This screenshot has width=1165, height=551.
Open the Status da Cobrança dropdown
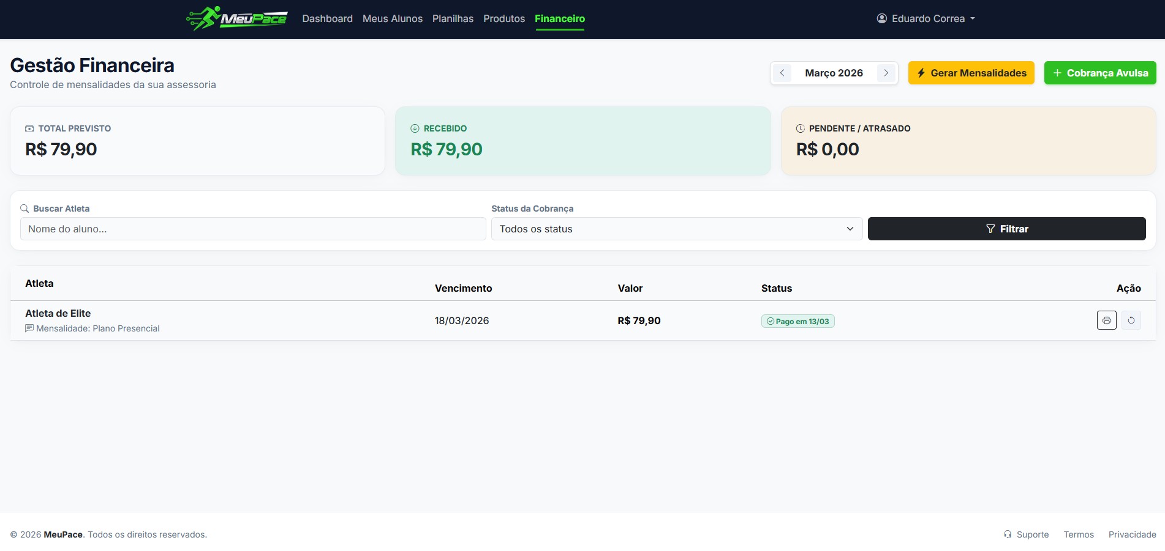pos(676,229)
